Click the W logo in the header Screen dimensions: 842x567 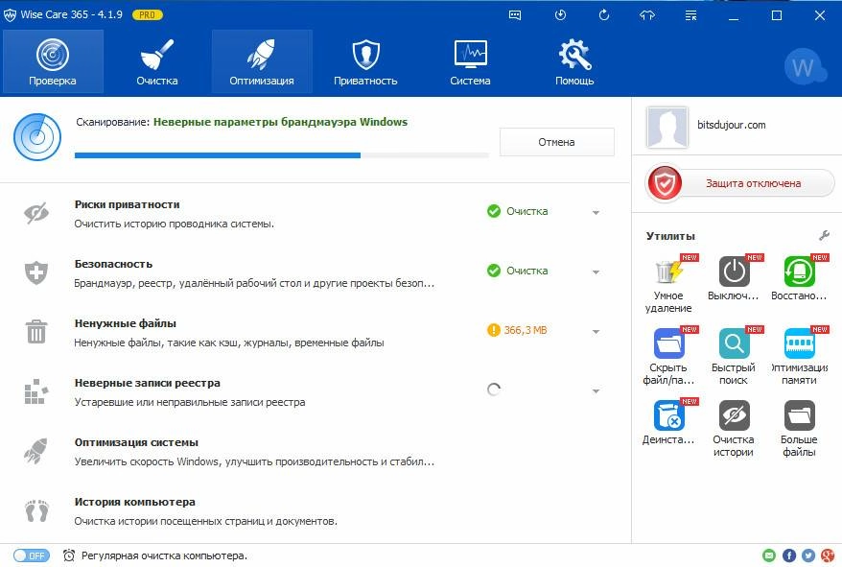point(805,67)
